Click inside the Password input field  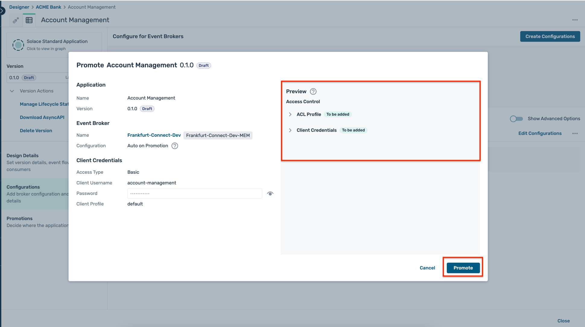tap(195, 193)
